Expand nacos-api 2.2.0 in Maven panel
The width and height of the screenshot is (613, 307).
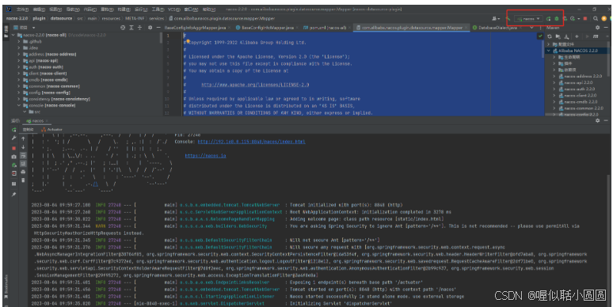(554, 83)
